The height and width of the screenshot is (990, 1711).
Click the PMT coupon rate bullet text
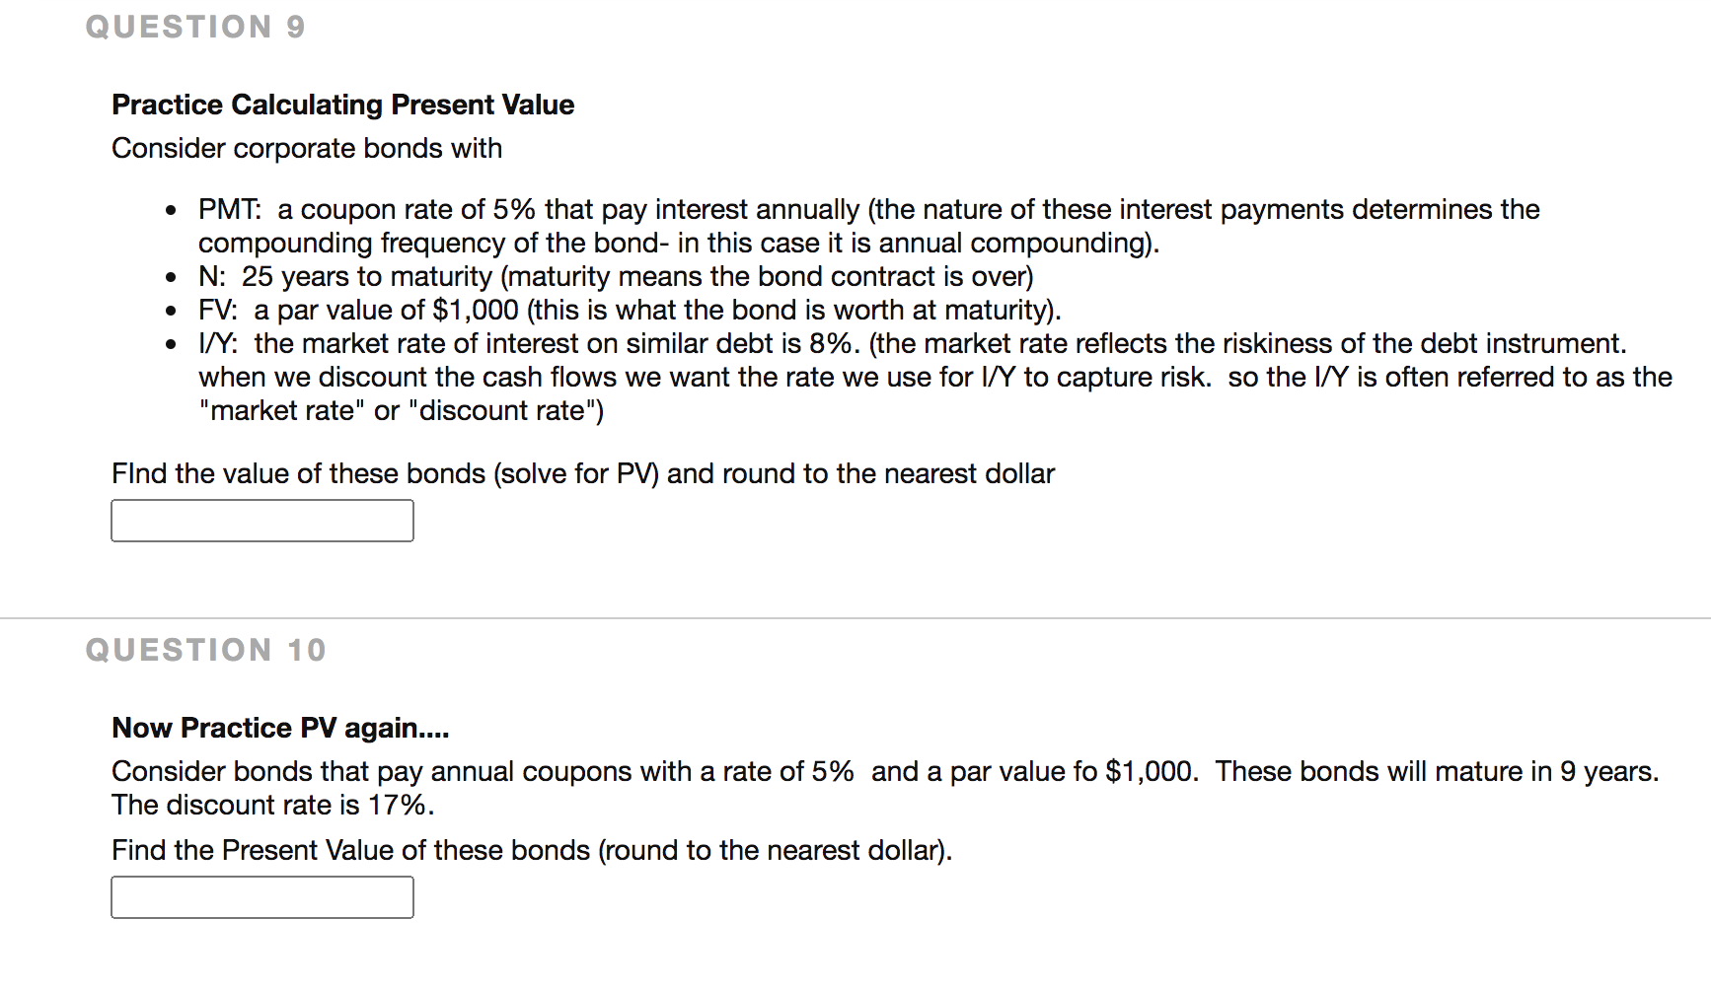point(869,226)
